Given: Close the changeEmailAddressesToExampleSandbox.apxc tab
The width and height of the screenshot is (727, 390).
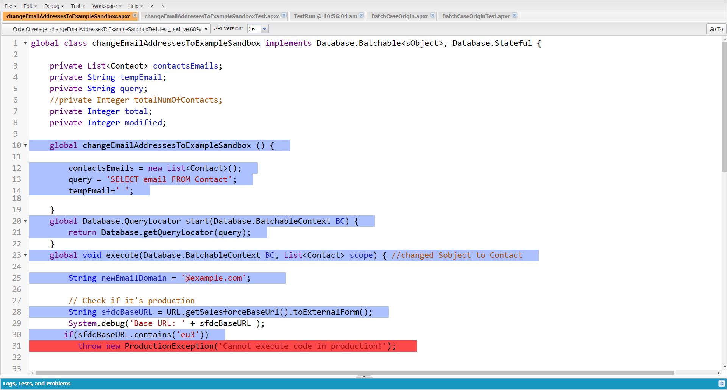Looking at the screenshot, I should pyautogui.click(x=135, y=16).
